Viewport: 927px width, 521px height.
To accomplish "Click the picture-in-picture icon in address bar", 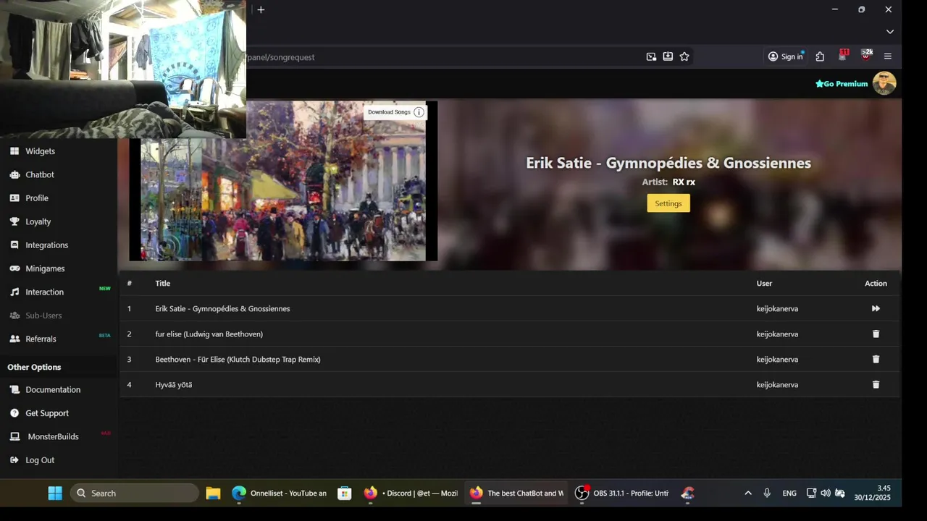I will tap(651, 56).
